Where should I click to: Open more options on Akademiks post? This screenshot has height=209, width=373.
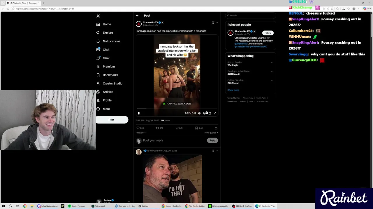[217, 23]
